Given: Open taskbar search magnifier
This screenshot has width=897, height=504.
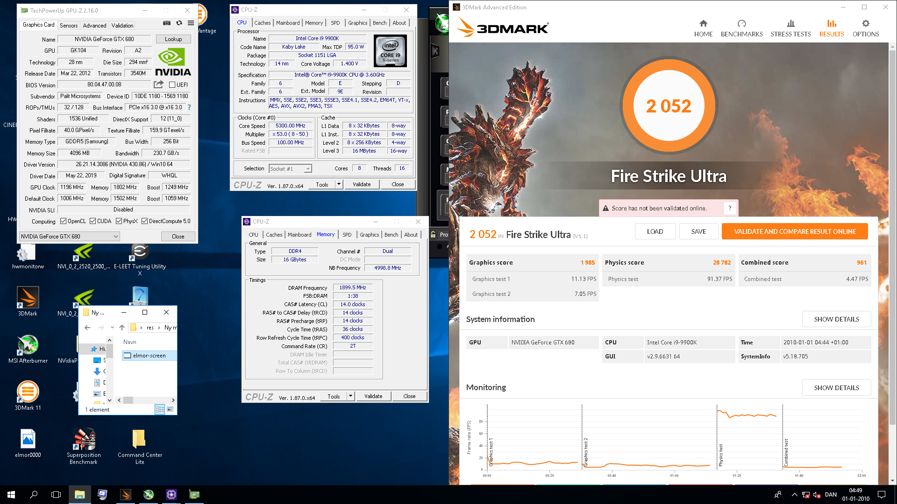Looking at the screenshot, I should pos(34,495).
